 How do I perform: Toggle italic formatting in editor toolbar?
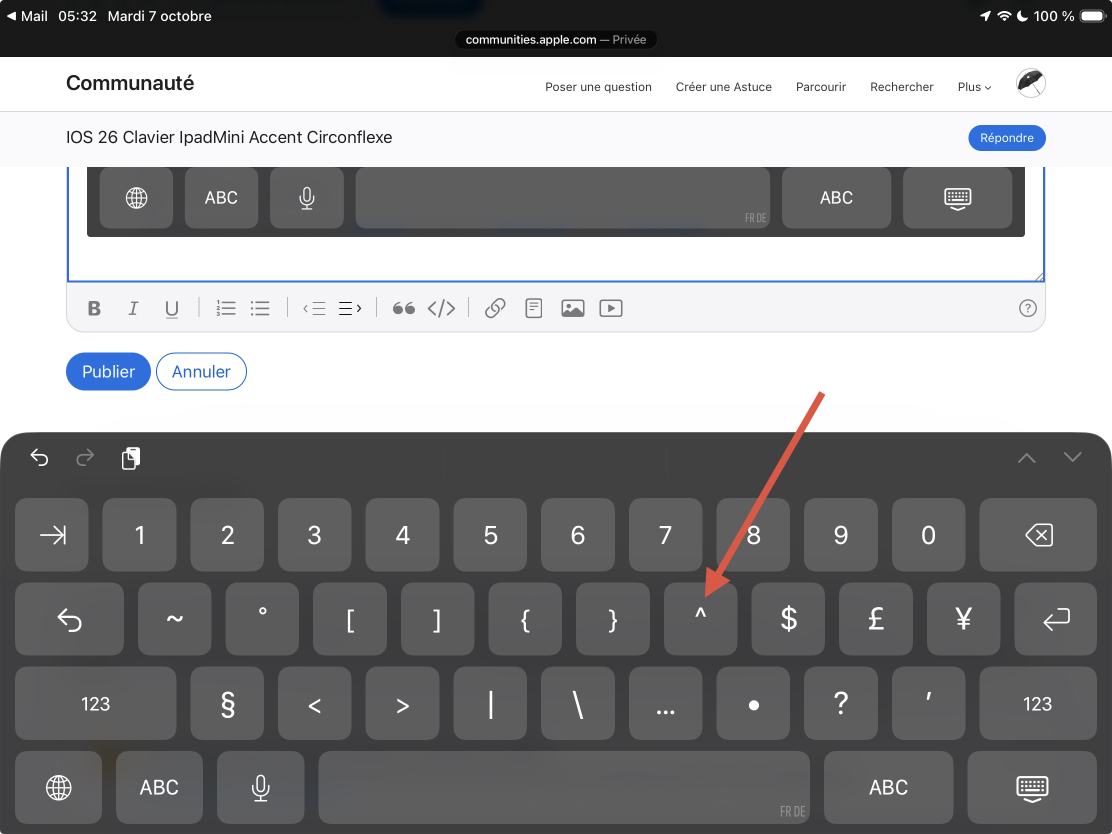click(132, 308)
